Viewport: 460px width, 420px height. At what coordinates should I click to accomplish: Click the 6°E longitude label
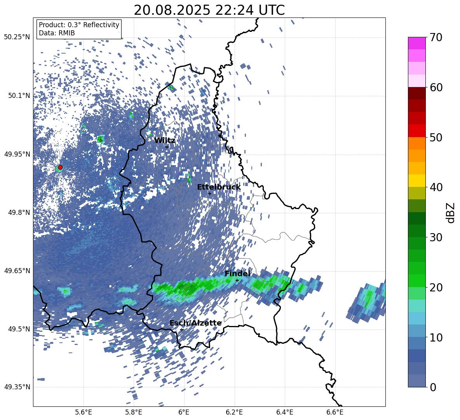(184, 412)
